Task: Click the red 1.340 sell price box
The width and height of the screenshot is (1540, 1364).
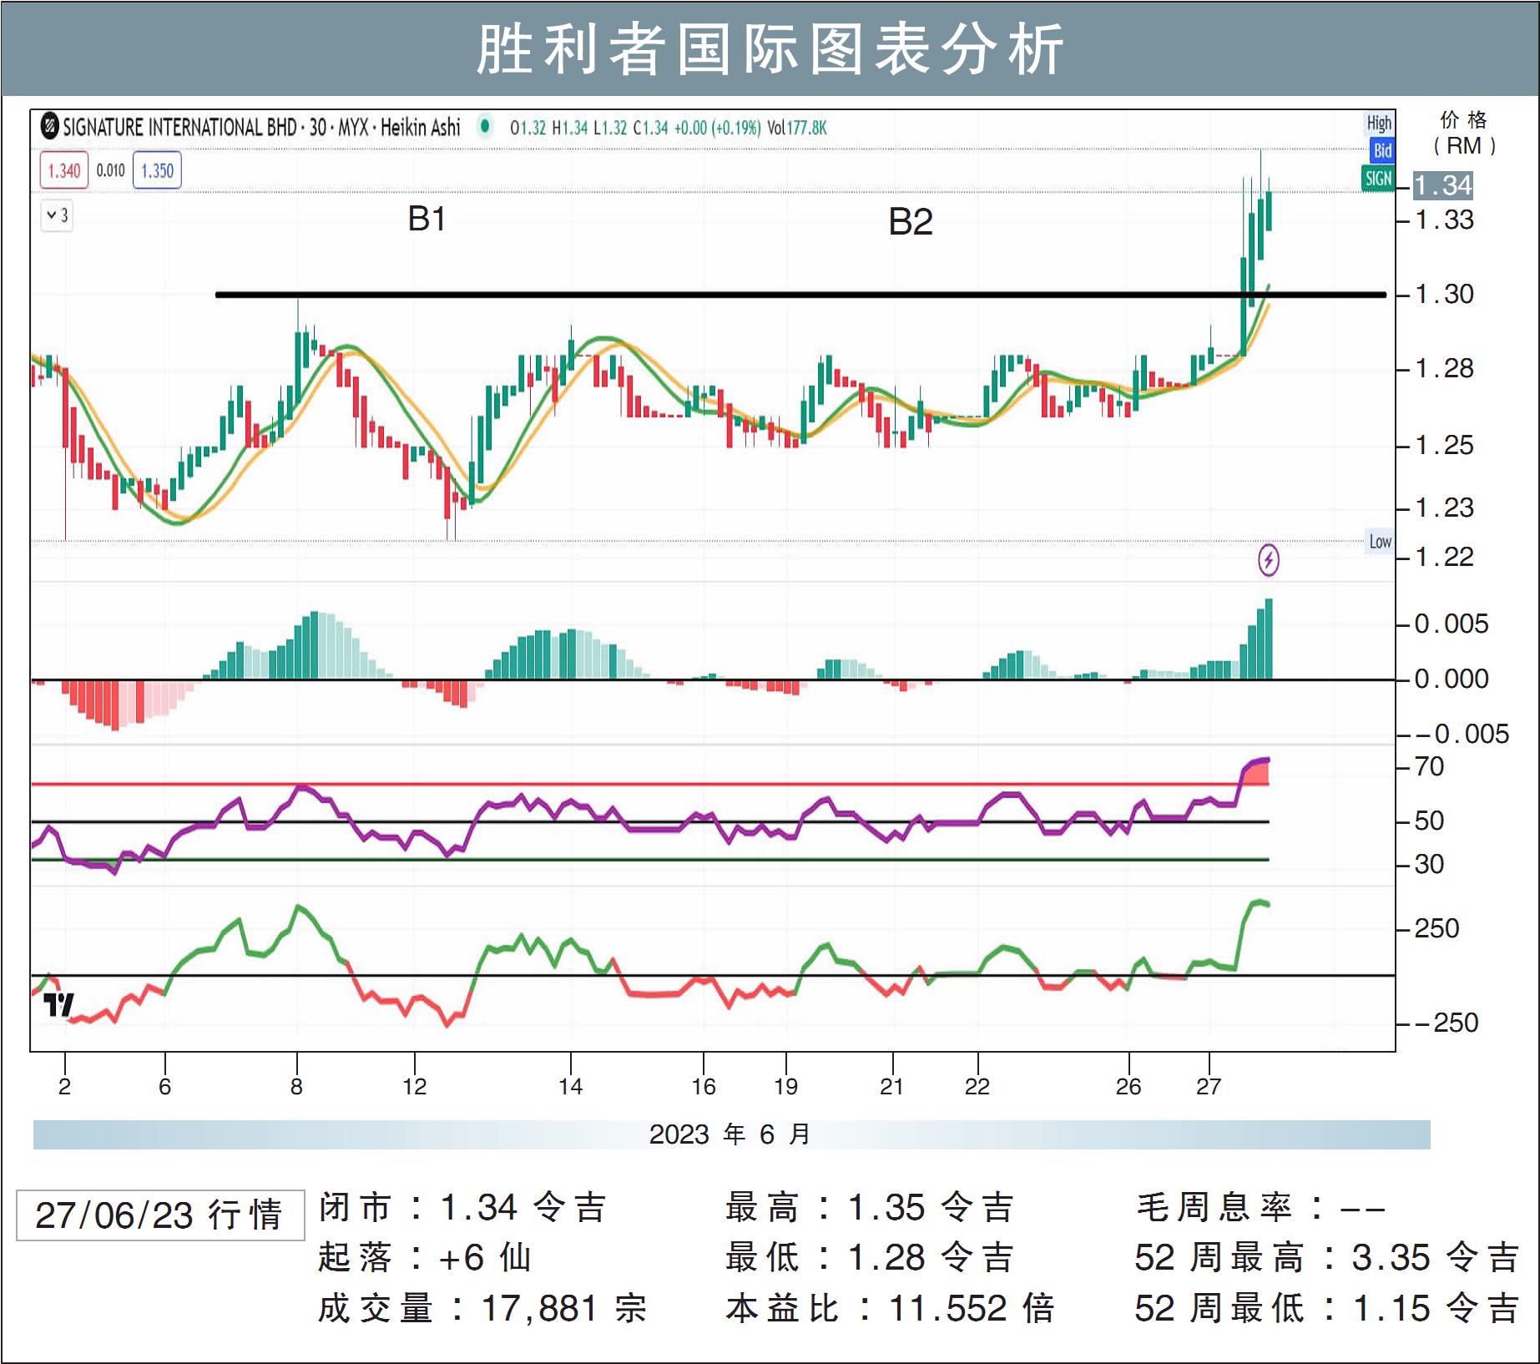Action: (63, 170)
